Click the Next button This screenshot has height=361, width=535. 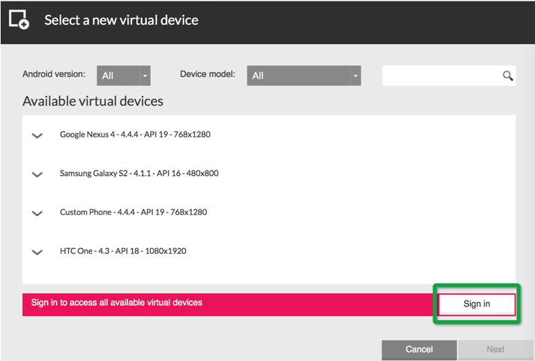(x=495, y=350)
